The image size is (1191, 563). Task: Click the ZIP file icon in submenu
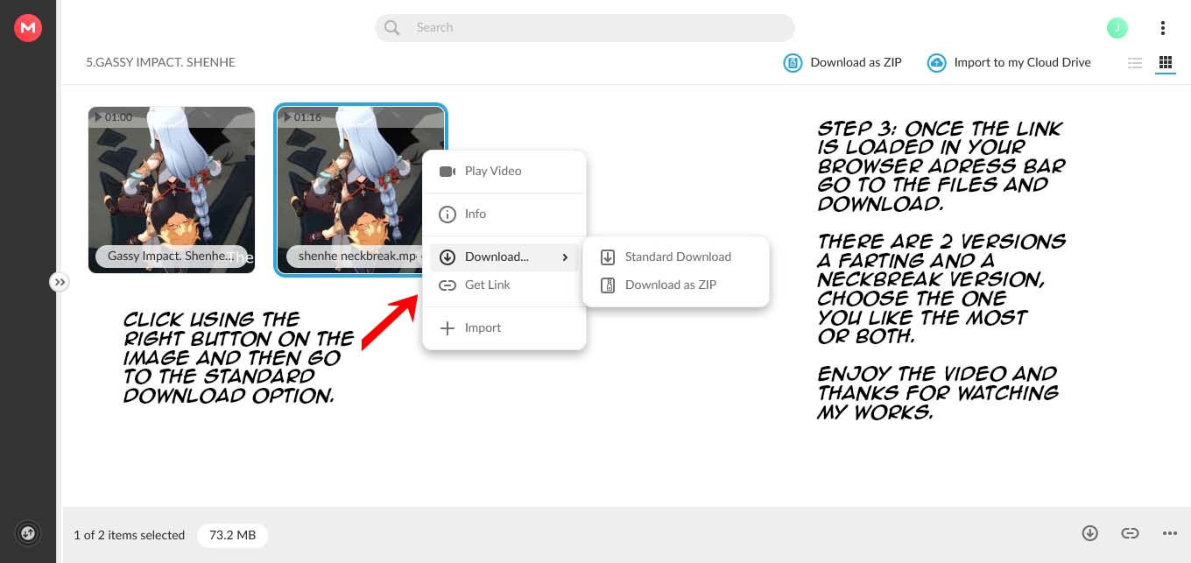click(608, 285)
